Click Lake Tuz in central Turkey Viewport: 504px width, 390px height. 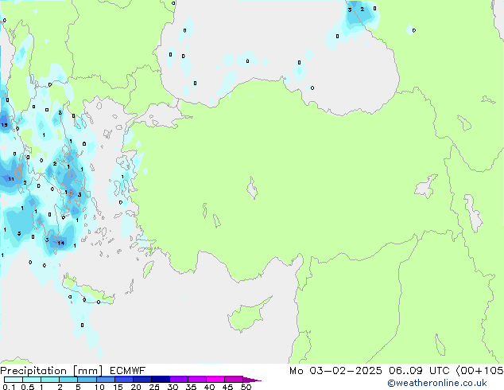point(253,190)
